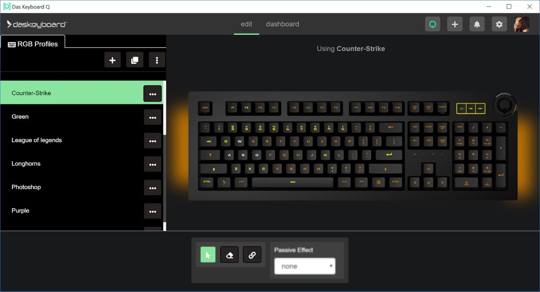Switch to the edit tab

click(x=246, y=24)
